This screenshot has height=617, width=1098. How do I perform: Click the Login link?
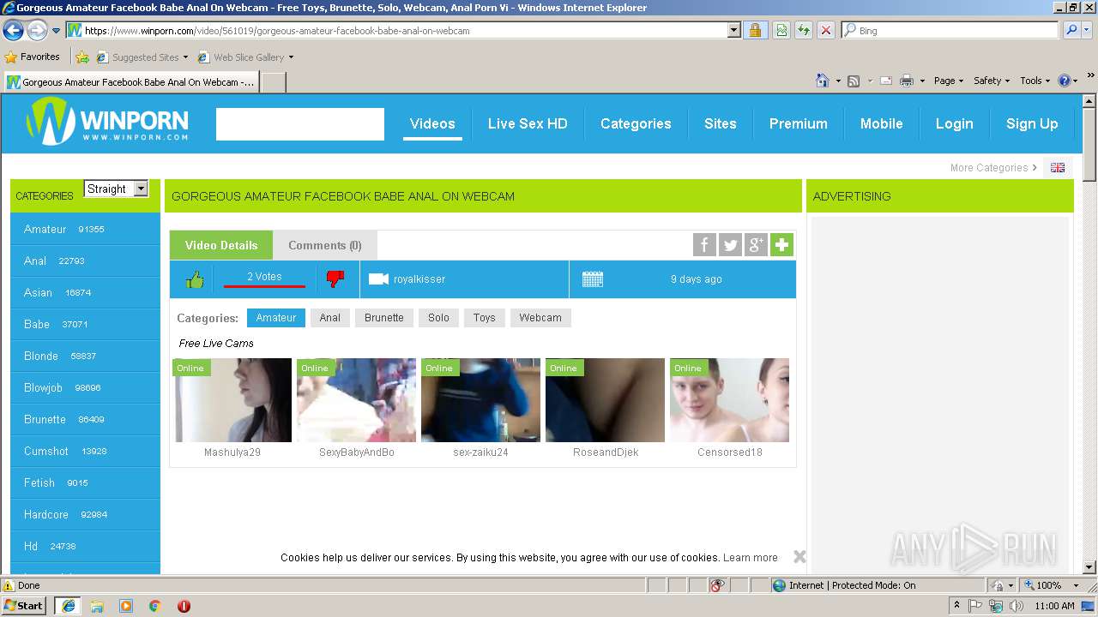[954, 123]
